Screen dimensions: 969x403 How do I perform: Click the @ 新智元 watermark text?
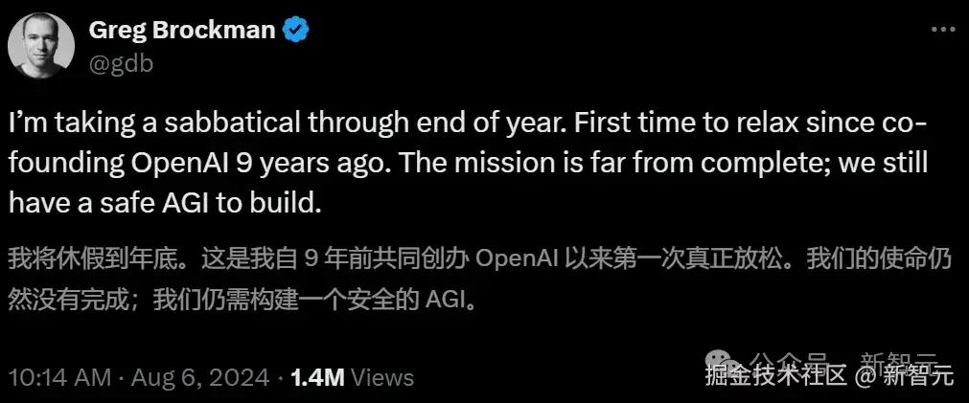point(906,376)
